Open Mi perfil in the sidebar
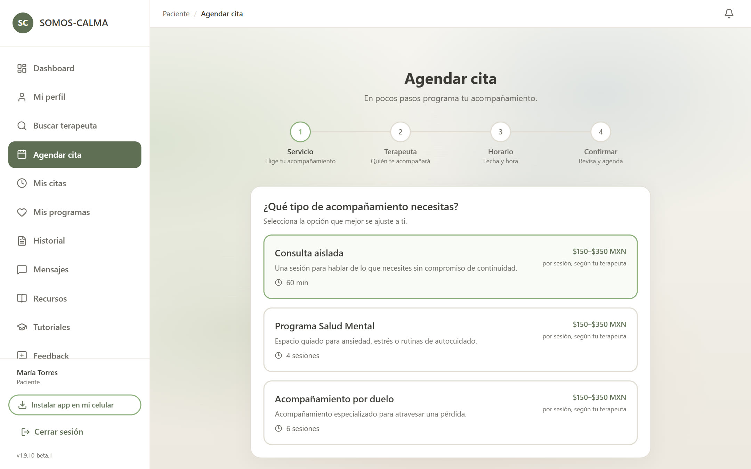The image size is (751, 469). pos(75,97)
